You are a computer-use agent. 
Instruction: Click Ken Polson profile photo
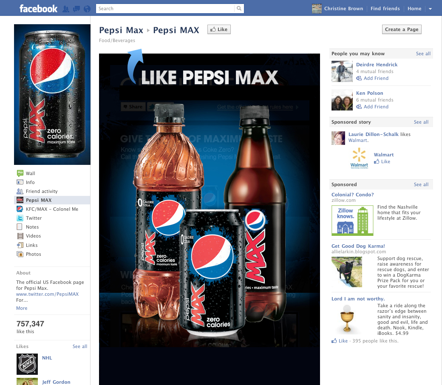tap(342, 100)
